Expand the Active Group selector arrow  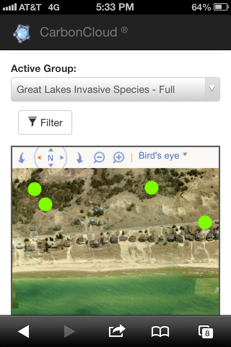click(x=212, y=89)
